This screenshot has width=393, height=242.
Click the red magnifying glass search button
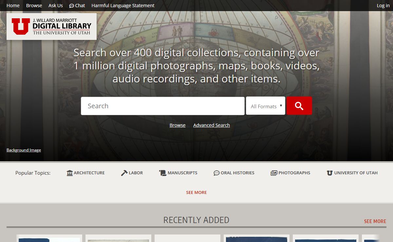pyautogui.click(x=299, y=106)
